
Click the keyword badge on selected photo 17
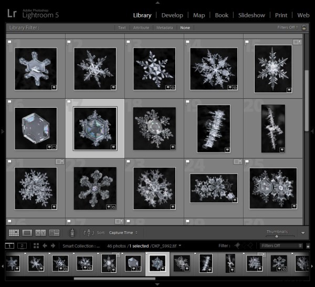pyautogui.click(x=113, y=147)
